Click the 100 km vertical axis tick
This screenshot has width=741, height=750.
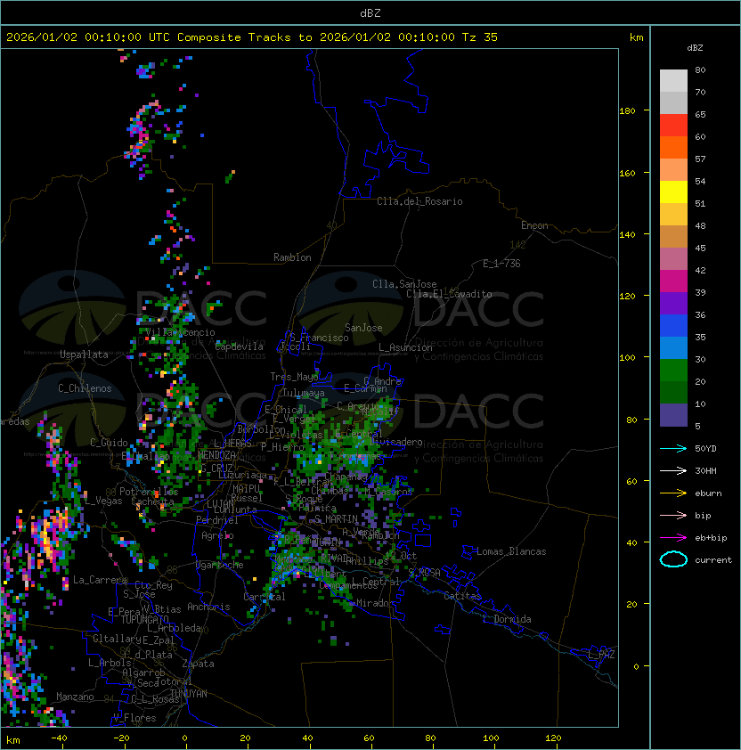point(627,358)
